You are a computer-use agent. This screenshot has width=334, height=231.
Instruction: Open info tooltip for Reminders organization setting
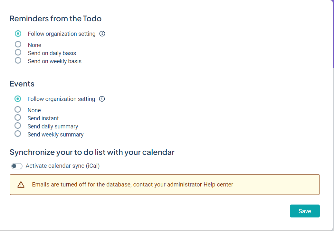[102, 34]
